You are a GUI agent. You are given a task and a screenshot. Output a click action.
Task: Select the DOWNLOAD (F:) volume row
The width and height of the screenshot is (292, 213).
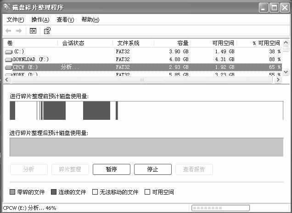tap(143, 59)
